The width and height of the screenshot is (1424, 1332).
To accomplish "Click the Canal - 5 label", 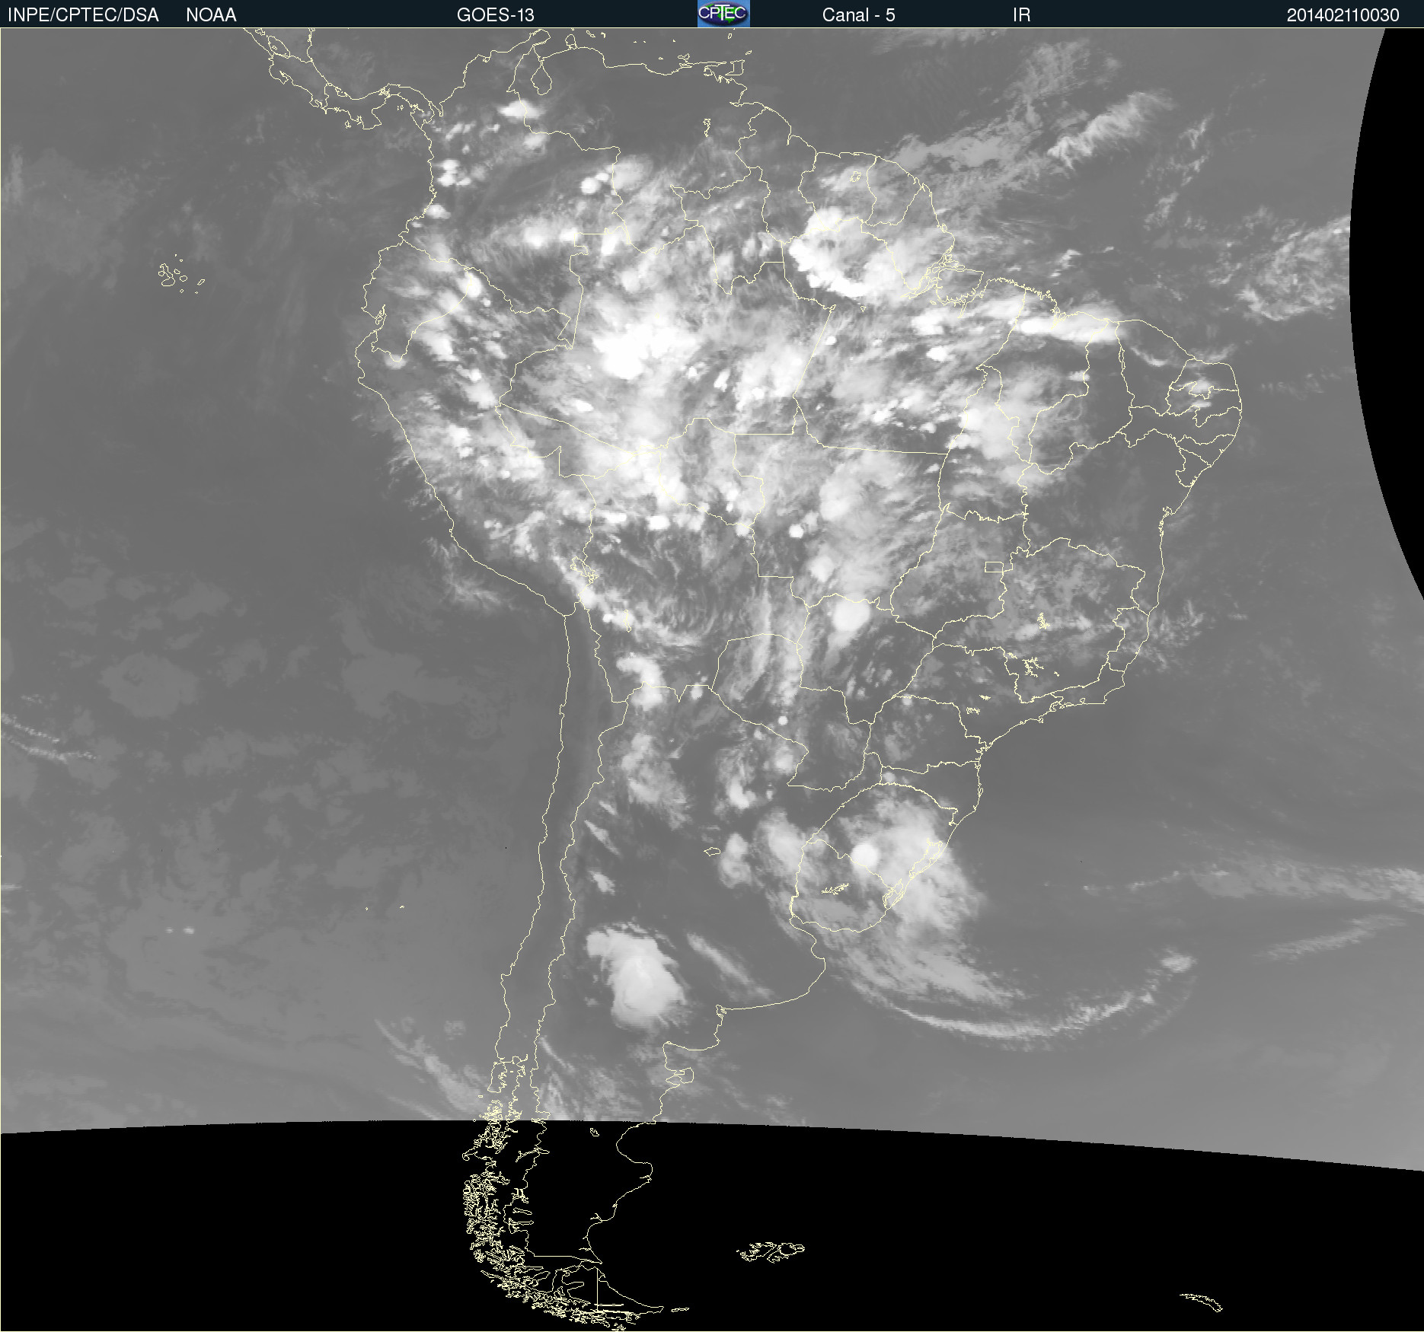I will [x=858, y=15].
